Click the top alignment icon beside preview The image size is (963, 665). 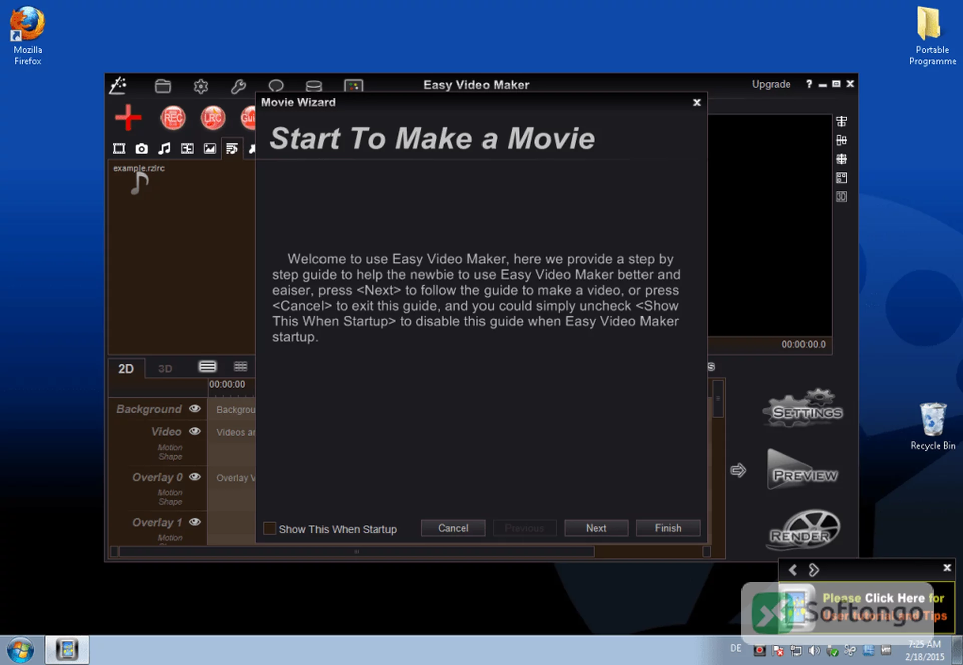coord(842,121)
